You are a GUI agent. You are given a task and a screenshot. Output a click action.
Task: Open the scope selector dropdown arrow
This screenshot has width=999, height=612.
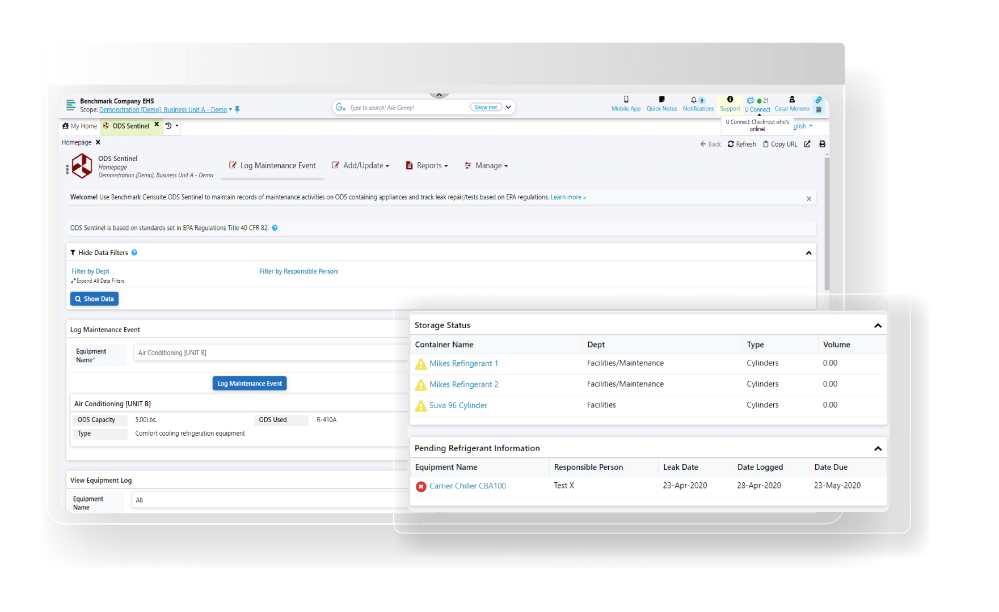230,110
